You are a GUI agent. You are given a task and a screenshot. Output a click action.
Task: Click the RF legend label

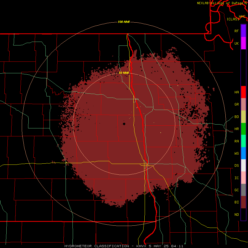click(x=237, y=31)
